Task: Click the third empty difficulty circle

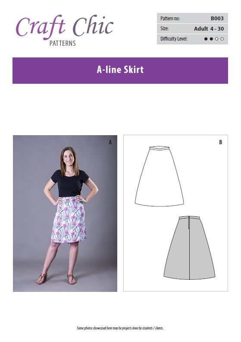Action: point(216,39)
